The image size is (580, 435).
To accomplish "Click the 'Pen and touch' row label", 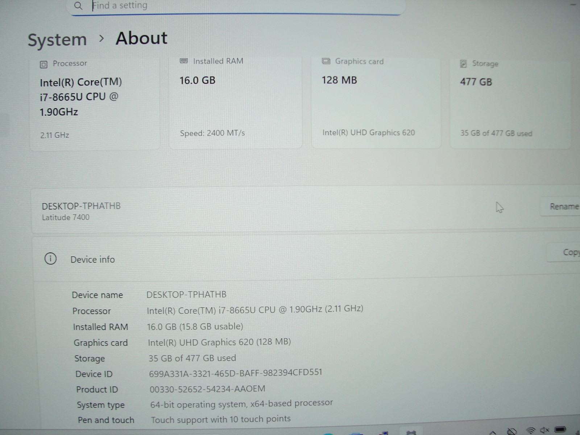I will [x=106, y=420].
